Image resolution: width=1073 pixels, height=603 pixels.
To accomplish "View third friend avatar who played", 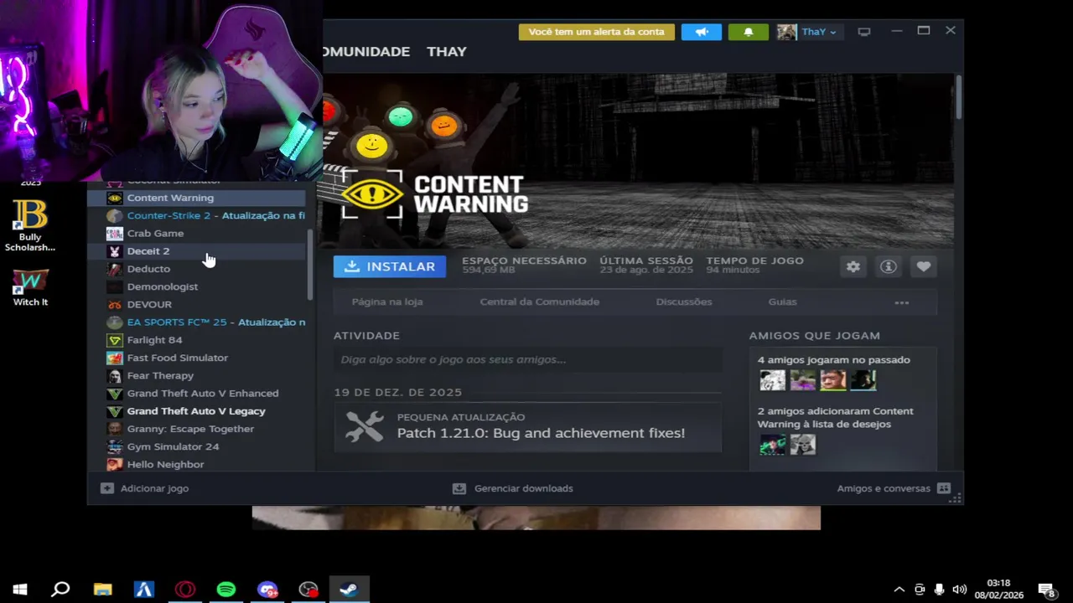I will click(832, 380).
